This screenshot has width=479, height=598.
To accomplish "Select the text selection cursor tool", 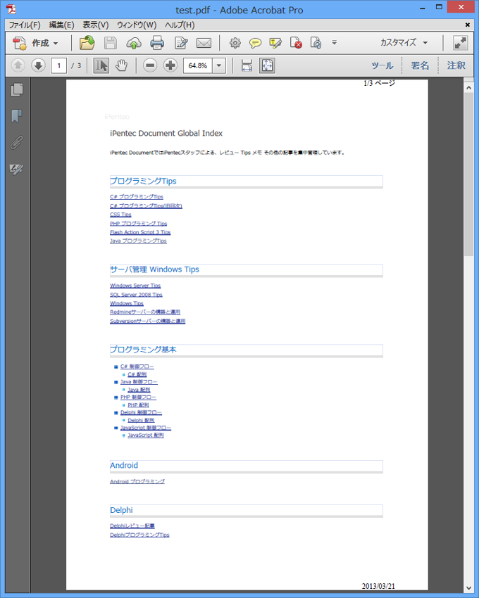I will point(101,65).
